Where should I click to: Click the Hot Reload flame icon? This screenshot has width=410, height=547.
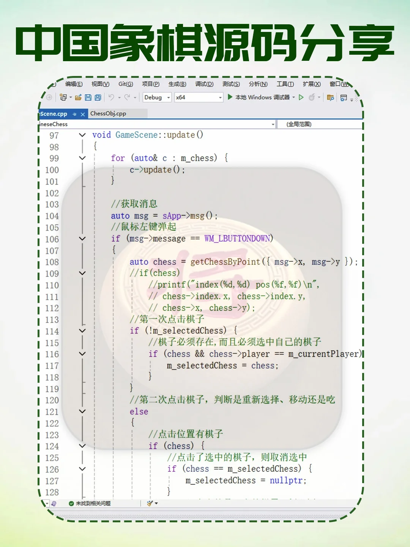point(312,97)
